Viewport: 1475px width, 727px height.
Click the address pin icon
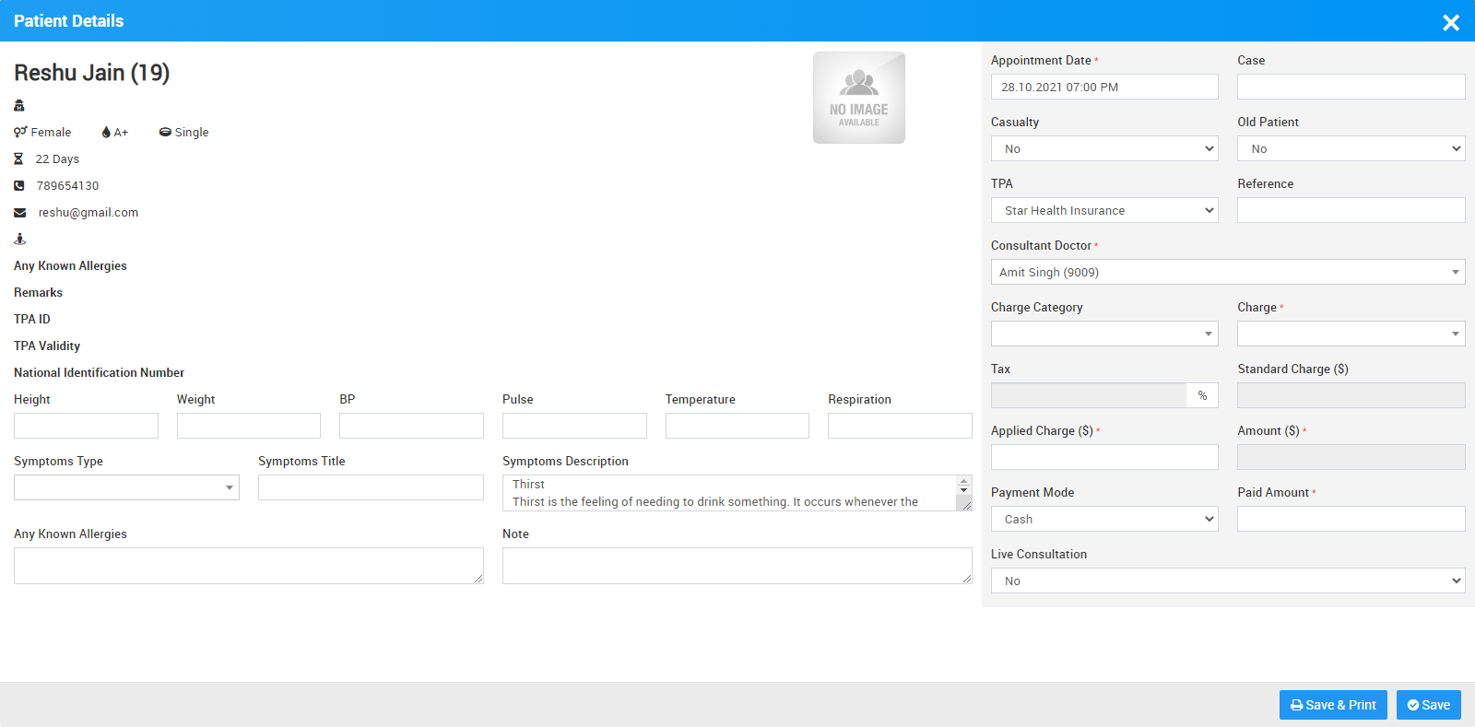coord(19,239)
